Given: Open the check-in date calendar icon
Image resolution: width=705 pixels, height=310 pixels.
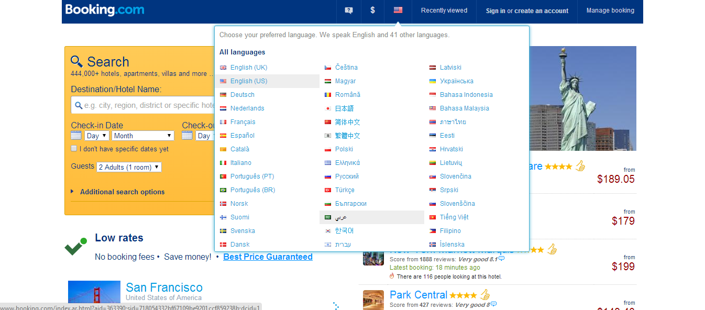Looking at the screenshot, I should (76, 135).
